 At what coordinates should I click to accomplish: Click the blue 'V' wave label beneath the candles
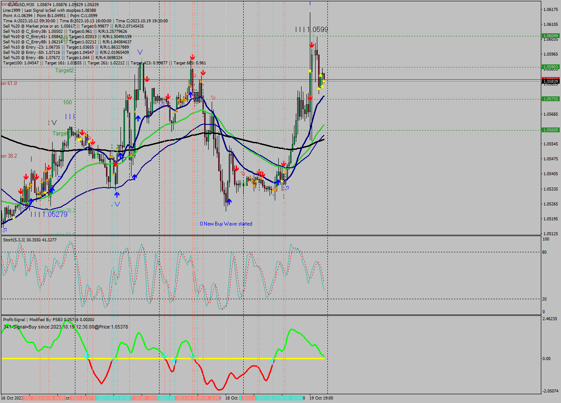[x=117, y=204]
